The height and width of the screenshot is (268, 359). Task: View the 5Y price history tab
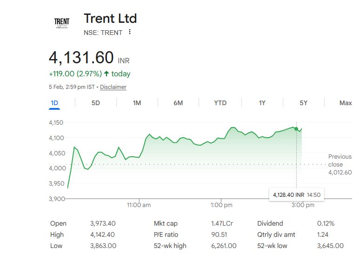coord(303,103)
